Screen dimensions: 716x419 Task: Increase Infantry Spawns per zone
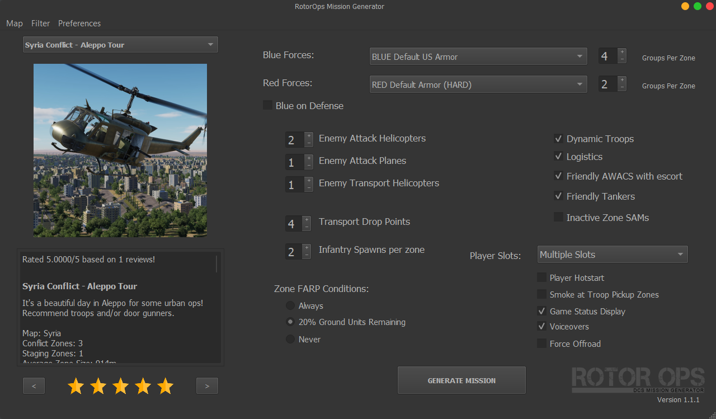point(307,247)
